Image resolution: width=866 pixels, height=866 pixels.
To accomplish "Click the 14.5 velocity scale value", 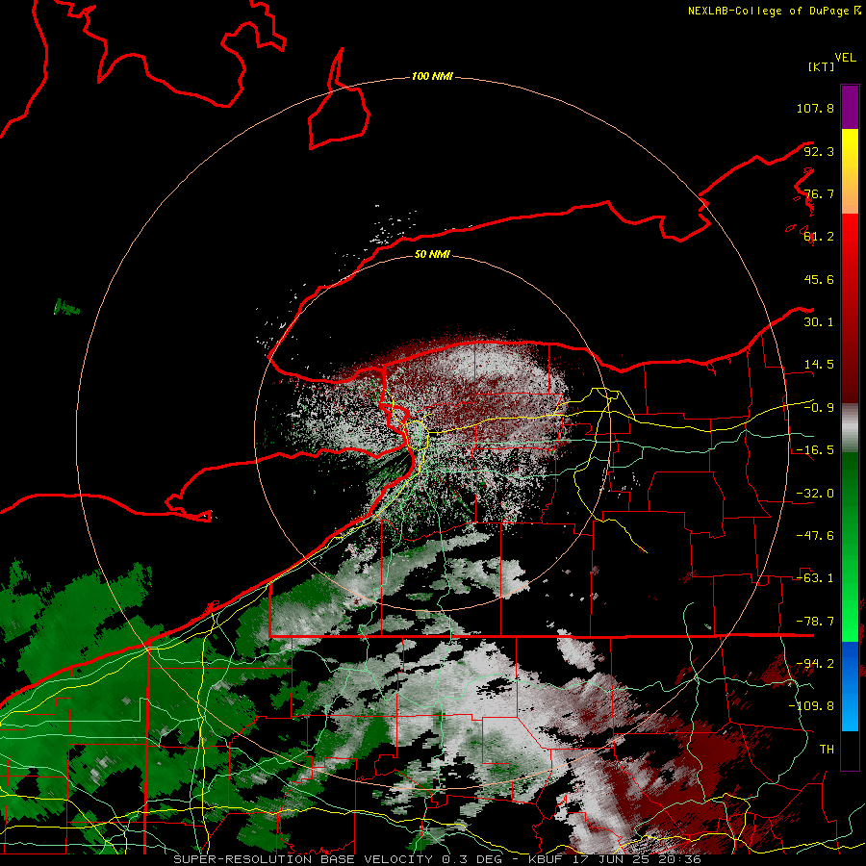I will coord(819,364).
